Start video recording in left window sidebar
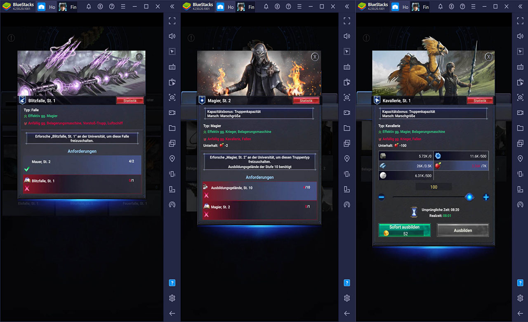The width and height of the screenshot is (528, 322). (172, 113)
